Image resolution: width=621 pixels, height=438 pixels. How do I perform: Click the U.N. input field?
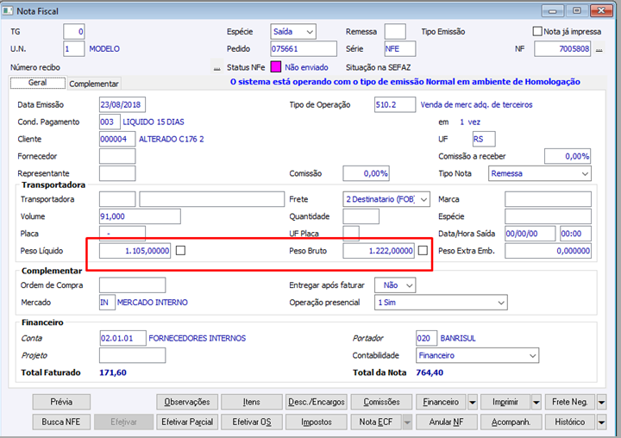coord(73,49)
